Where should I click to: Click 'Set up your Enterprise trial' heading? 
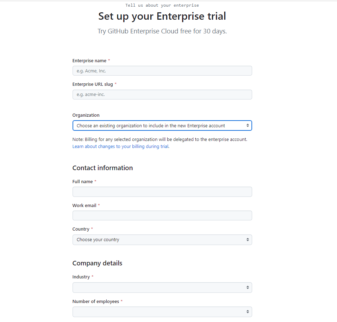pos(162,16)
